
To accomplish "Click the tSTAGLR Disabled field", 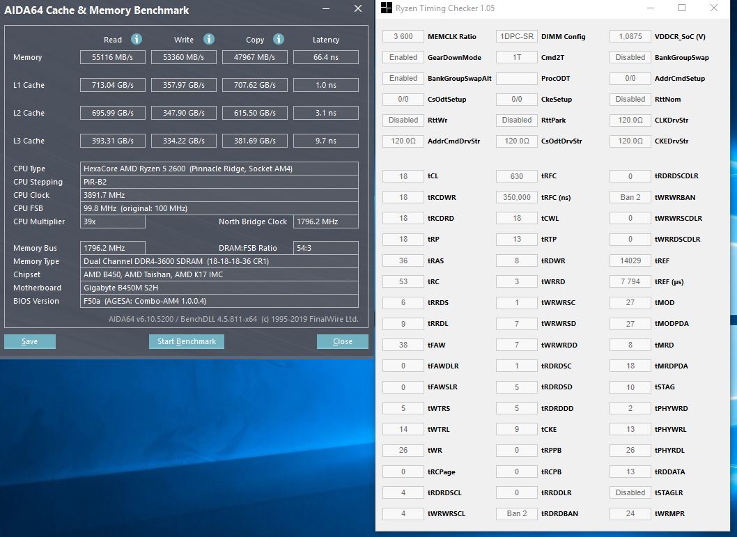I will click(x=630, y=492).
